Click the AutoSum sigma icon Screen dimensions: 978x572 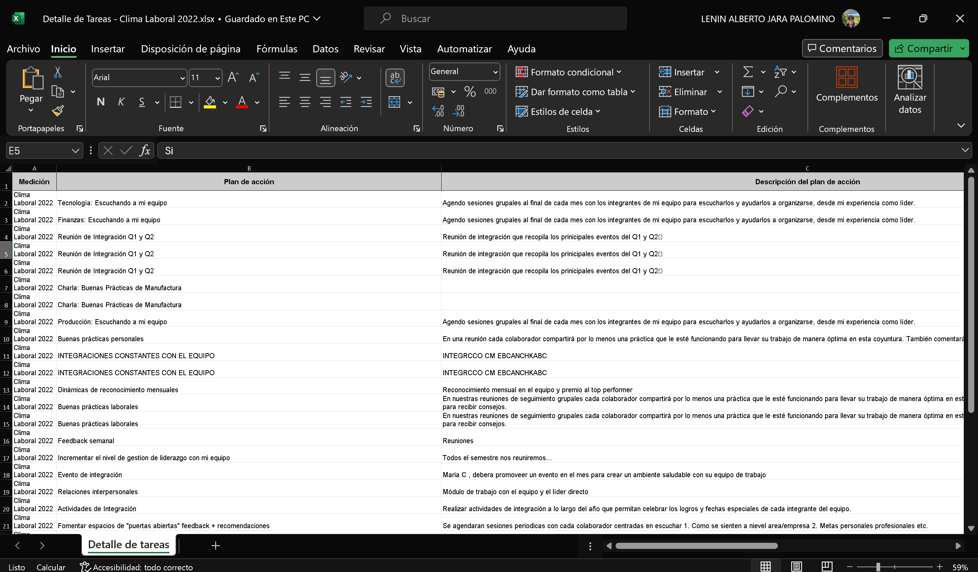pos(747,72)
